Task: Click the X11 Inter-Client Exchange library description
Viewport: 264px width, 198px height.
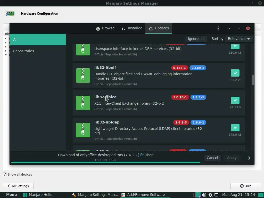Action: click(129, 103)
